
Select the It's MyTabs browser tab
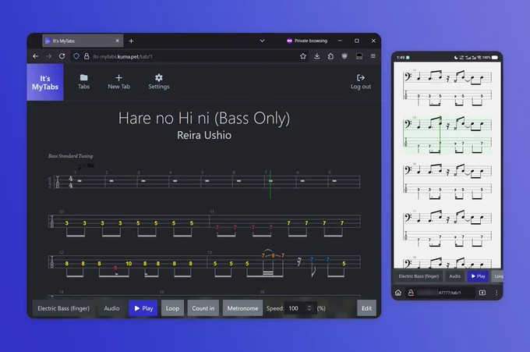pos(83,41)
